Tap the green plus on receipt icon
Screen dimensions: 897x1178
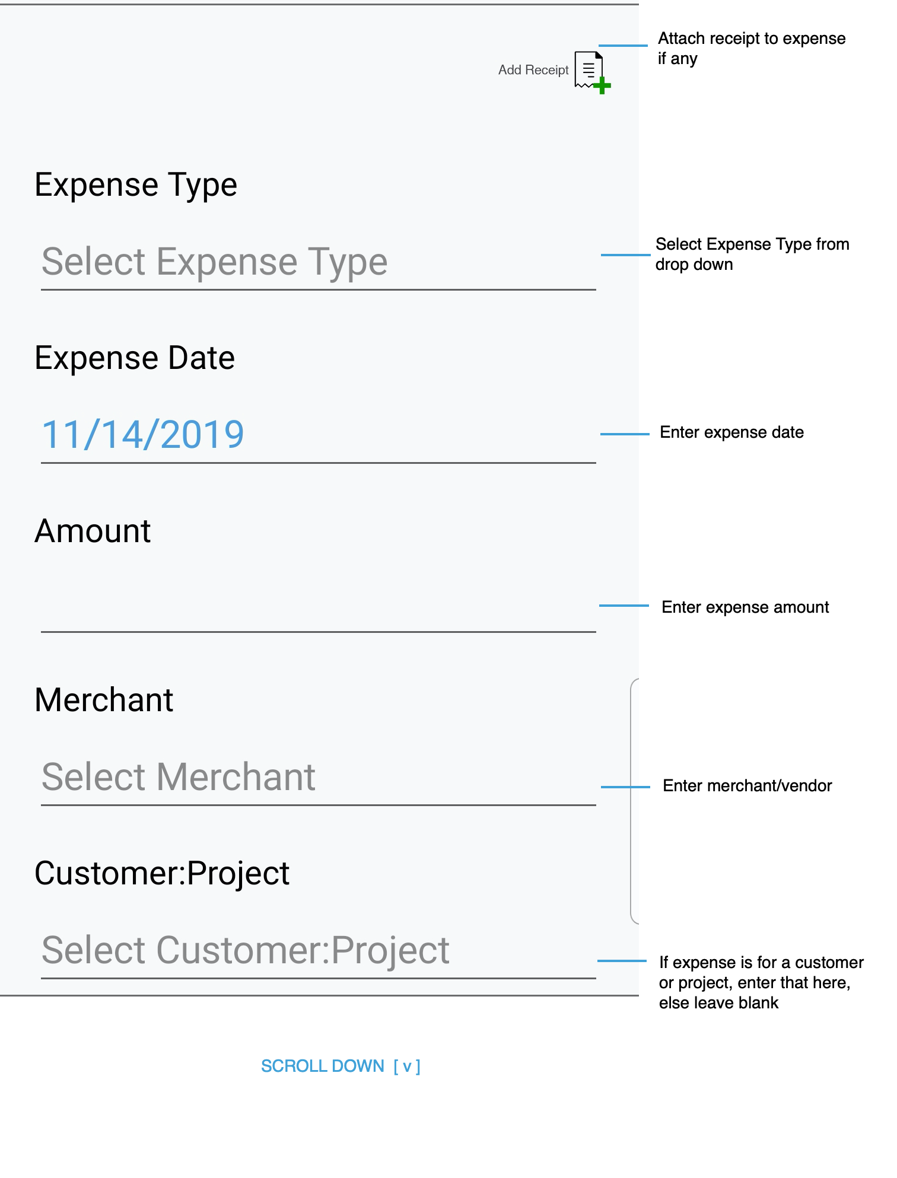[602, 86]
